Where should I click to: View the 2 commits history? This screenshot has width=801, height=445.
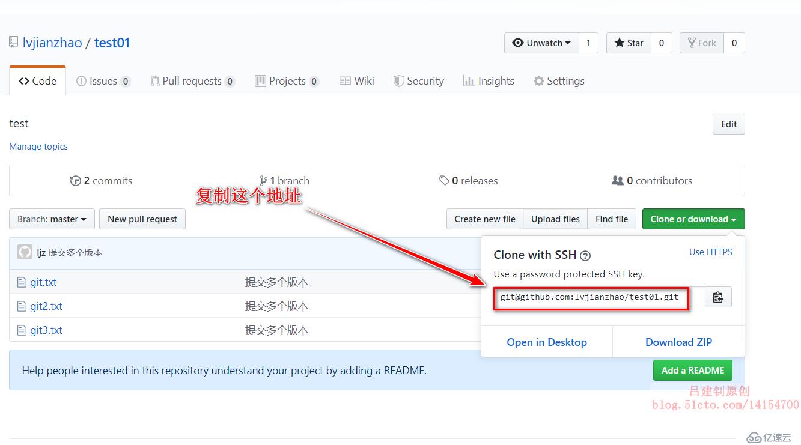tap(101, 181)
